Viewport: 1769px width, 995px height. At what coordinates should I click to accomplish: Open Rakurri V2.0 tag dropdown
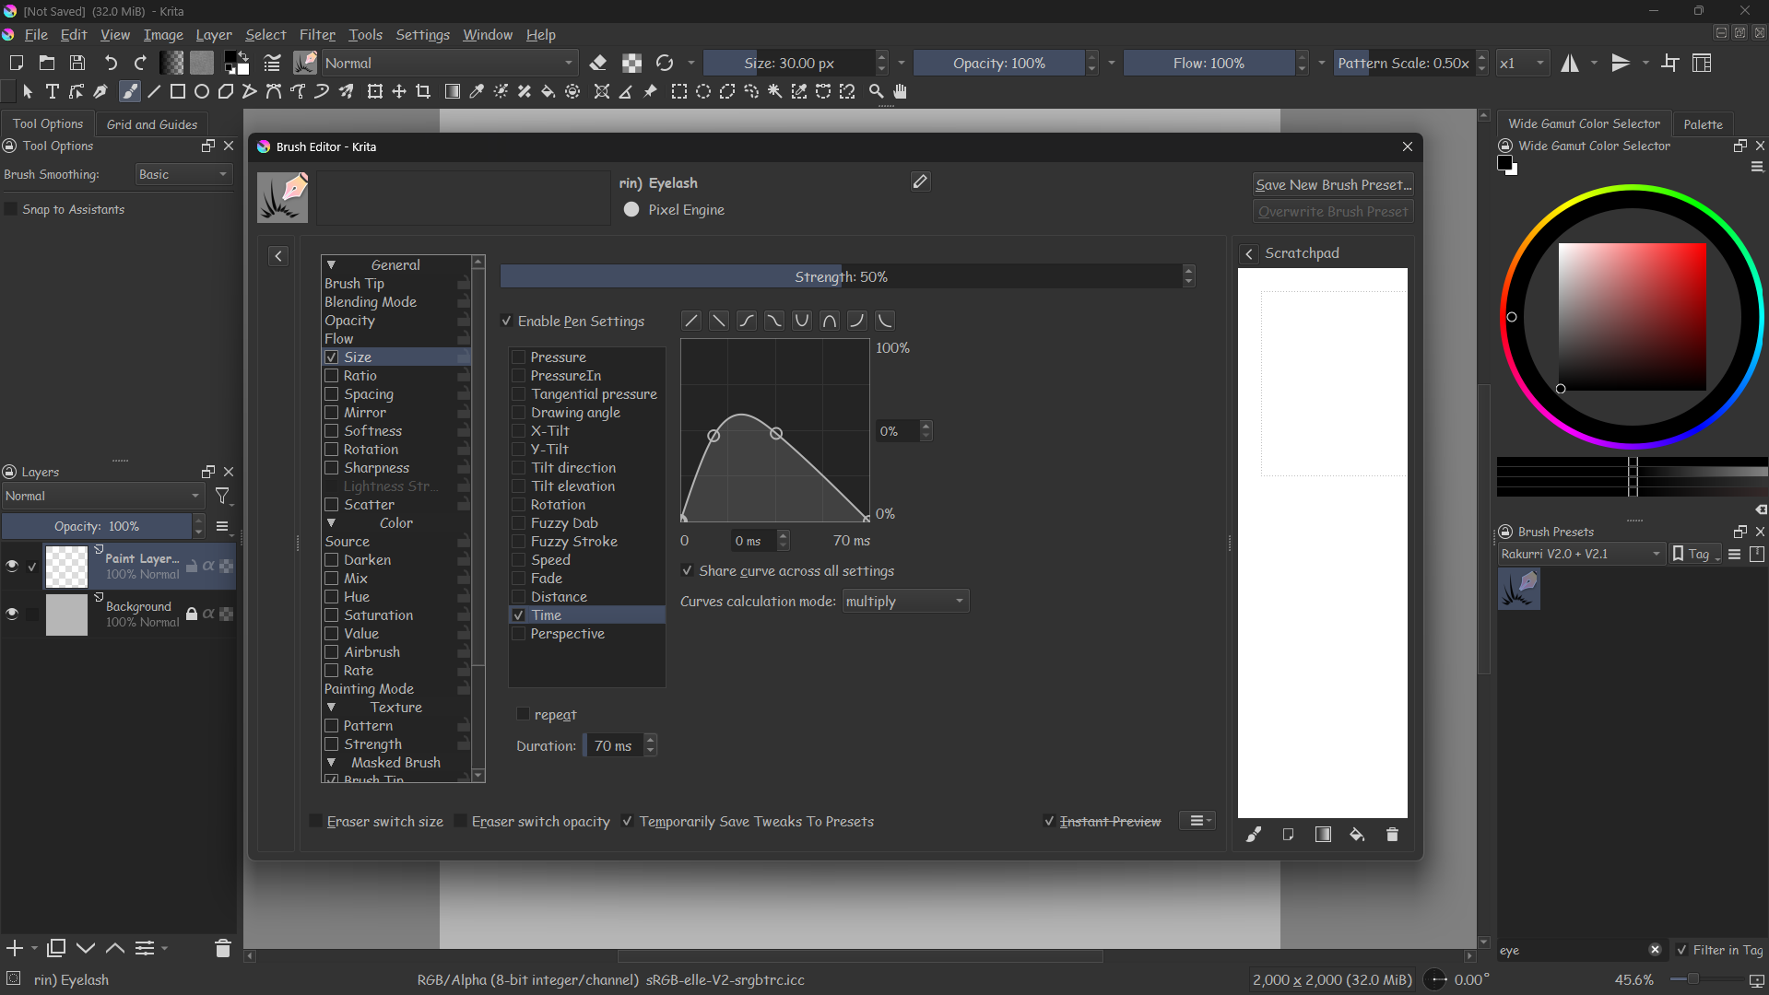[x=1580, y=554]
